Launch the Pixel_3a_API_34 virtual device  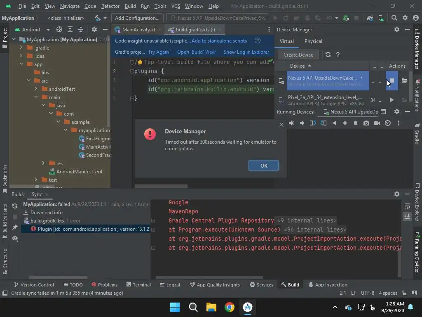[392, 100]
